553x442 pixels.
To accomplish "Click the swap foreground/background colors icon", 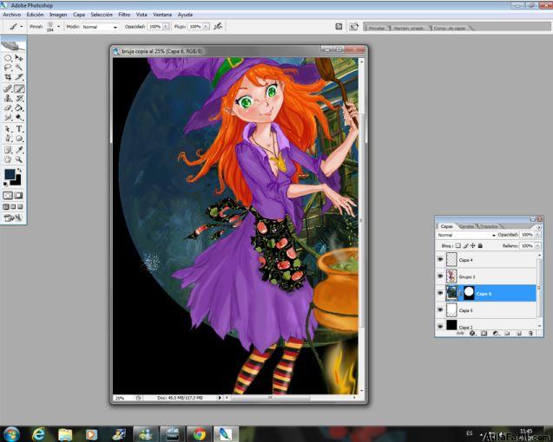I will click(x=19, y=170).
